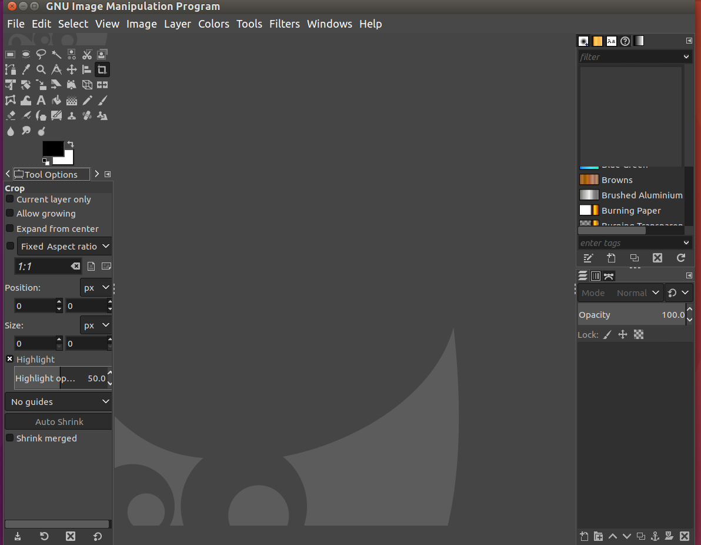Select the Scissors Select tool
This screenshot has width=701, height=545.
(87, 55)
